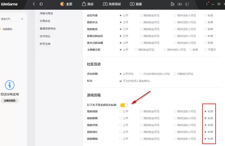Click the refresh icon in top bar

tap(41, 4)
